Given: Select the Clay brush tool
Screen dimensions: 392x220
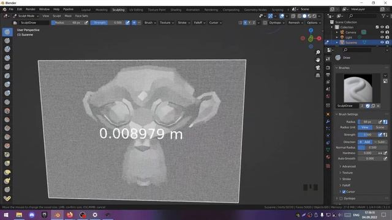Looking at the screenshot, I should pos(7,49).
